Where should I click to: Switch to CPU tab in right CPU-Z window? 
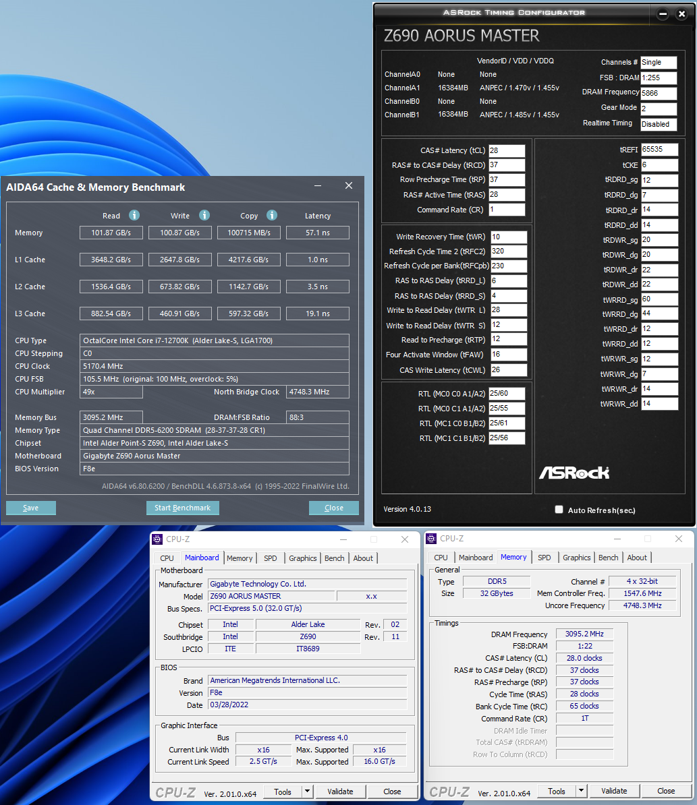[x=441, y=558]
